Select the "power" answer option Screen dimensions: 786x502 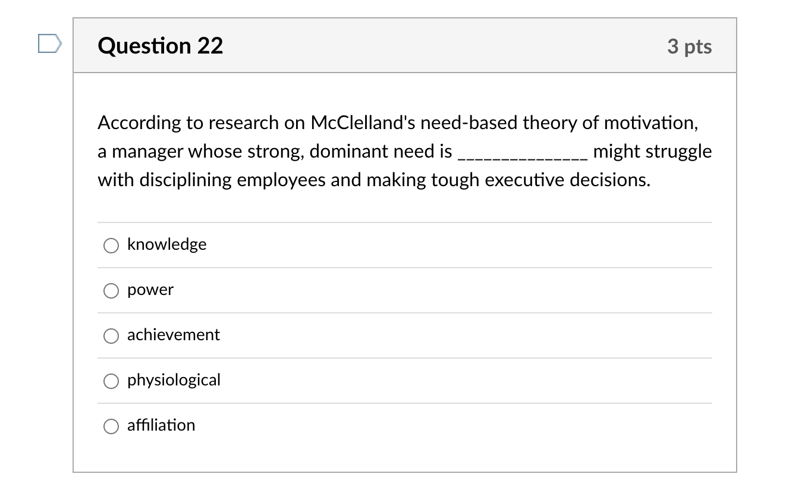click(x=111, y=290)
